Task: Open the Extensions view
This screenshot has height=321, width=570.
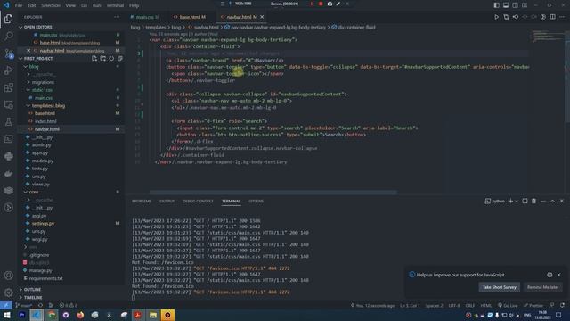Action: [x=8, y=87]
